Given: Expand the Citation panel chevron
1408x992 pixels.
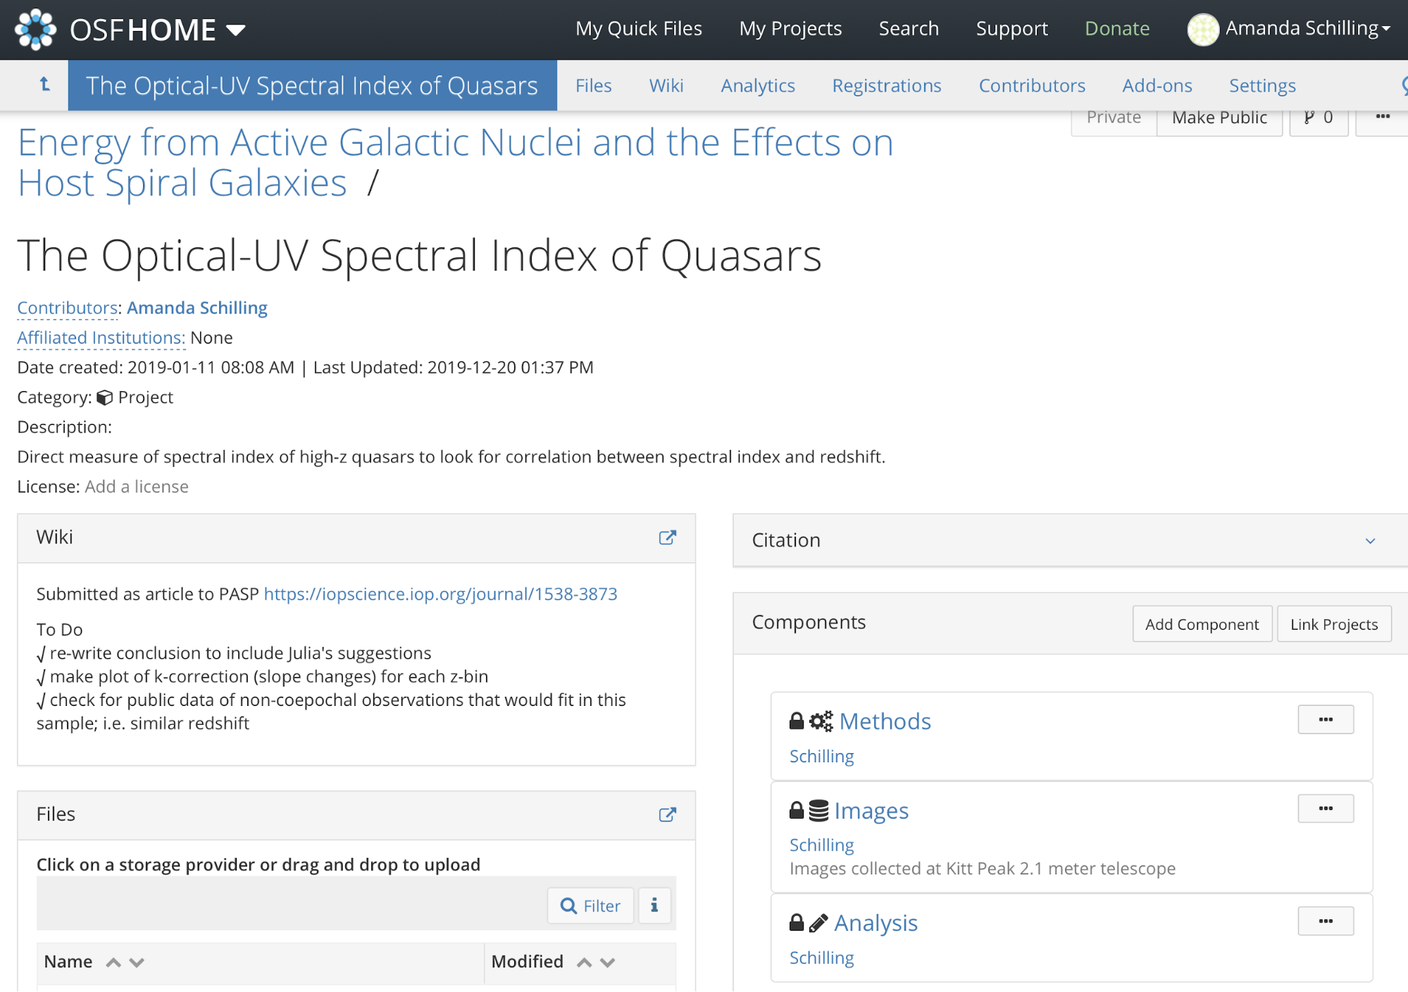Looking at the screenshot, I should pyautogui.click(x=1370, y=541).
